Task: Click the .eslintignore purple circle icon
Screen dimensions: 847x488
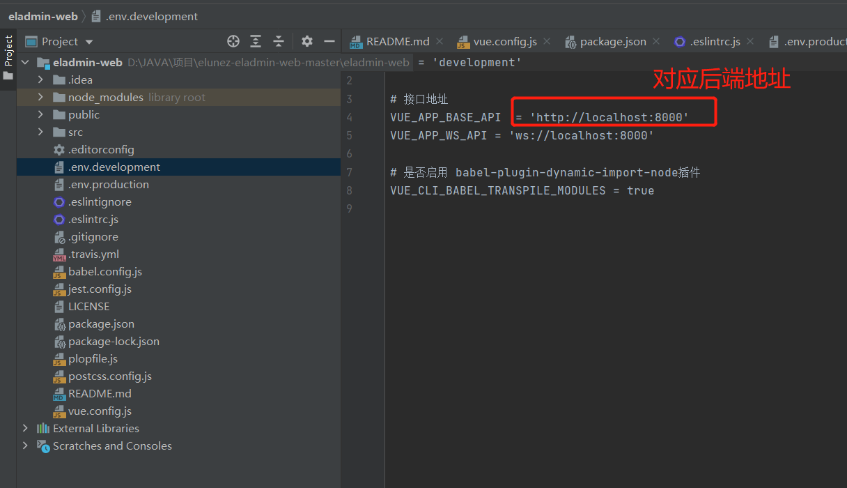Action: [59, 202]
